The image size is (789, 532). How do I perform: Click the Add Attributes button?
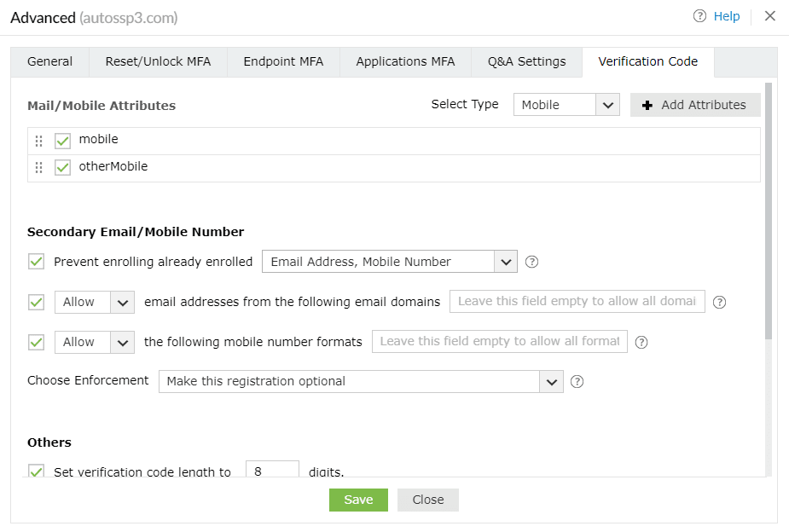[694, 105]
